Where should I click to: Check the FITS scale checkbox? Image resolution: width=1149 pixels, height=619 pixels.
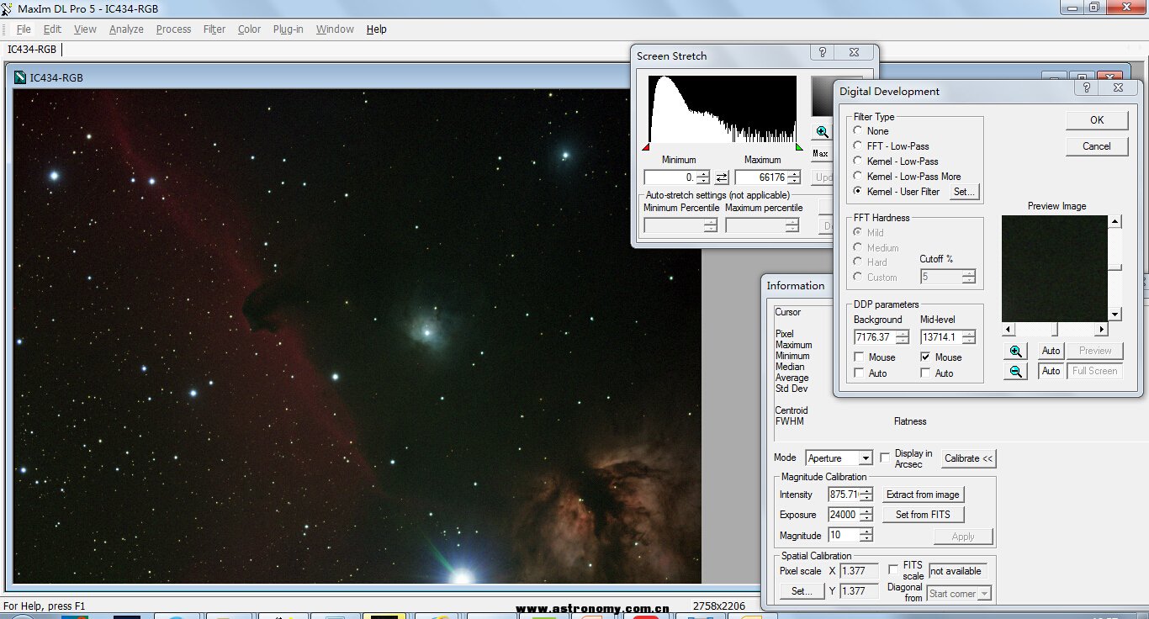[892, 570]
